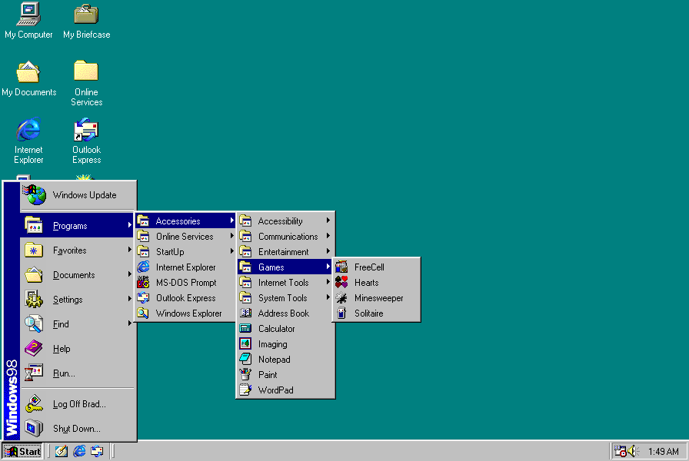689x461 pixels.
Task: Click the WordPad icon in Accessories
Action: click(x=245, y=390)
